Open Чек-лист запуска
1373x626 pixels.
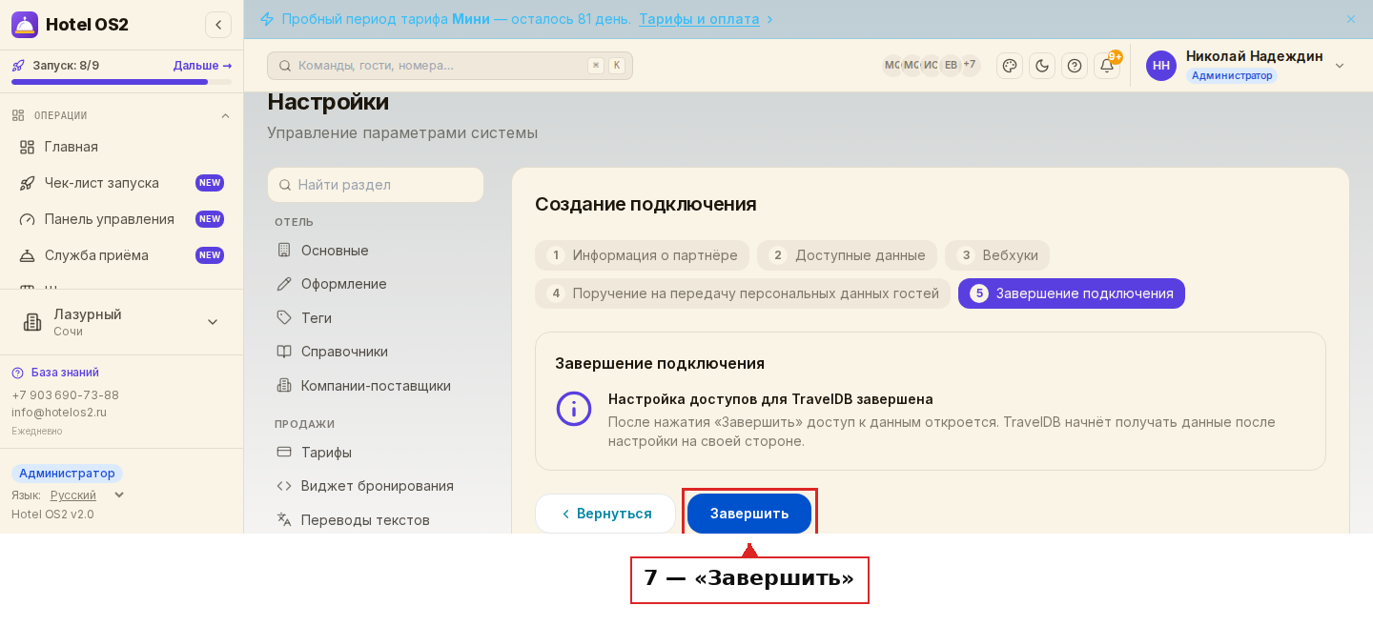point(121,183)
